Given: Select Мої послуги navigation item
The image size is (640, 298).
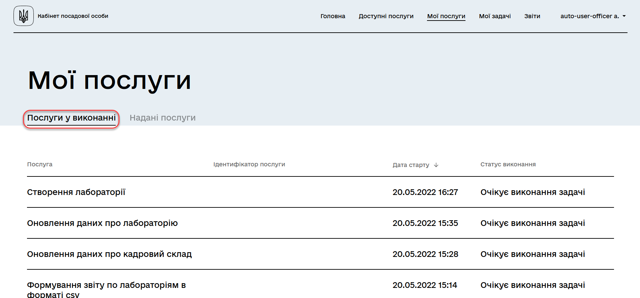Looking at the screenshot, I should tap(446, 16).
